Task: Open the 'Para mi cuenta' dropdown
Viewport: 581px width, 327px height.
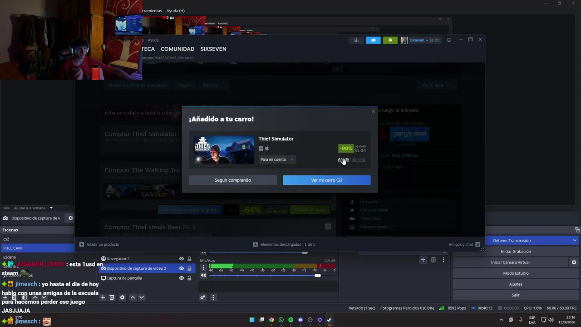Action: coord(277,159)
